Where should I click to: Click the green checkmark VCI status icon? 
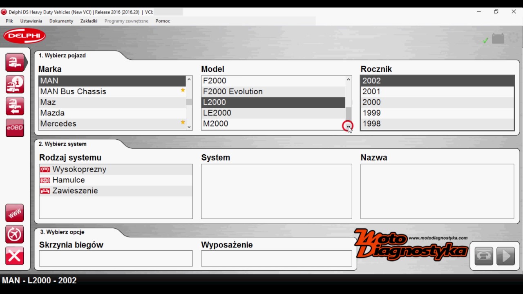tap(485, 40)
